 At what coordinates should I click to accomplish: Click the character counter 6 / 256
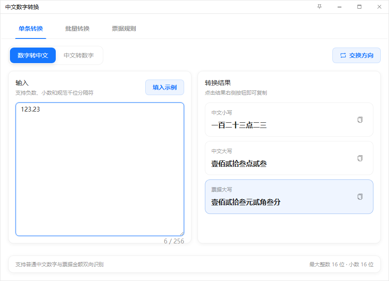pos(174,241)
